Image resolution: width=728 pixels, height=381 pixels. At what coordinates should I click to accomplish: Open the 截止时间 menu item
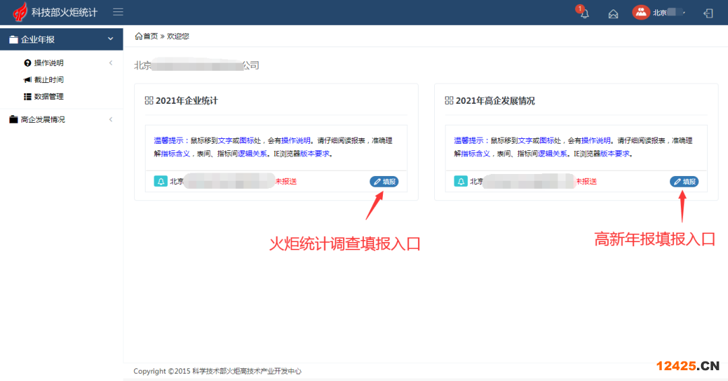tap(49, 80)
